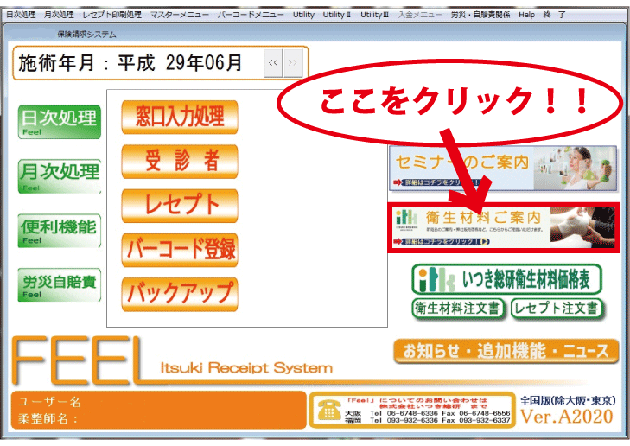Click the Itsuki Receipt System text
Viewport: 630px width, 446px height.
point(246,367)
